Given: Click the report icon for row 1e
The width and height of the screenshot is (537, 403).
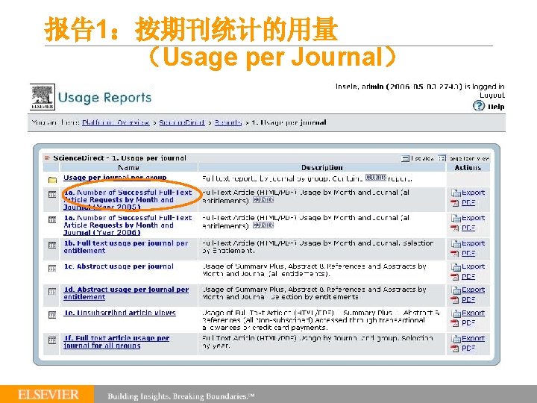Looking at the screenshot, I should [x=52, y=315].
